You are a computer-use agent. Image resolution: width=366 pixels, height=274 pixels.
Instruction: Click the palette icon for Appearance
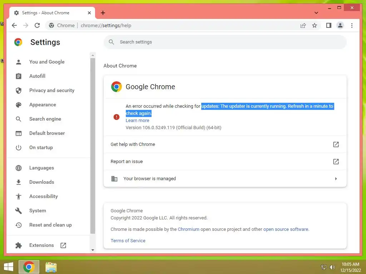point(19,105)
